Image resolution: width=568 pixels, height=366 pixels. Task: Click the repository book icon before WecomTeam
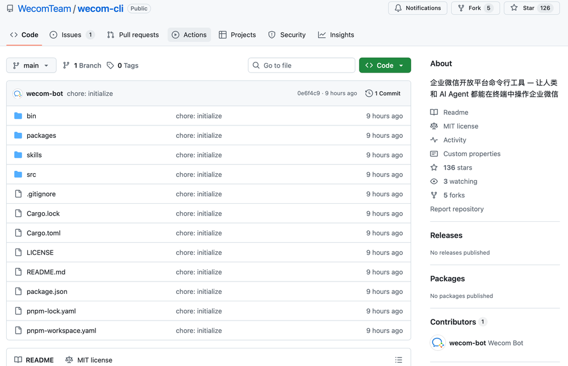pyautogui.click(x=9, y=8)
